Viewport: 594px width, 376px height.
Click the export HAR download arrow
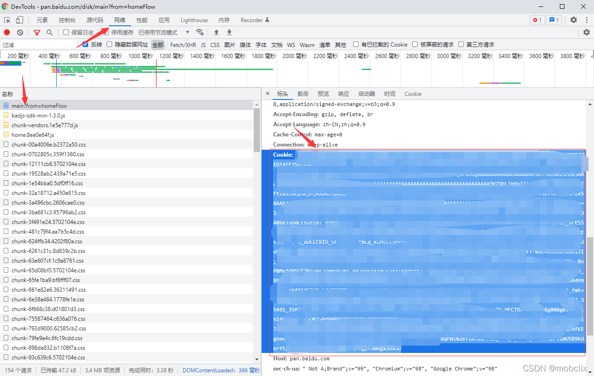pyautogui.click(x=229, y=32)
